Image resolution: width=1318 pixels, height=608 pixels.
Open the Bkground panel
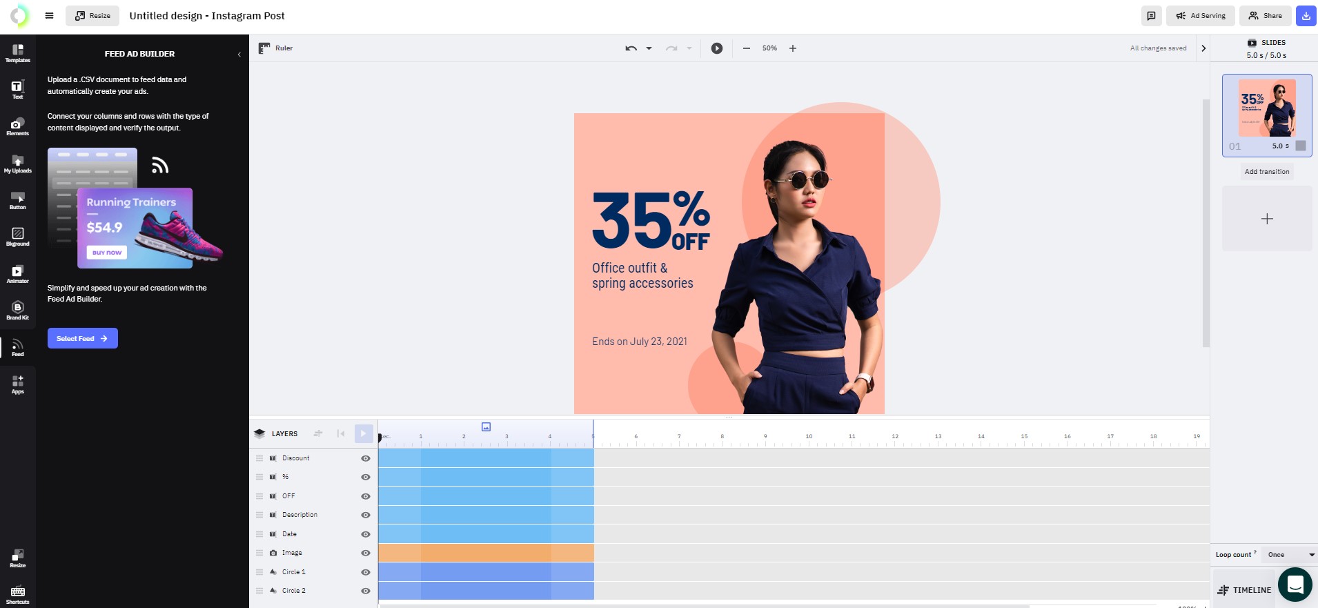[18, 237]
